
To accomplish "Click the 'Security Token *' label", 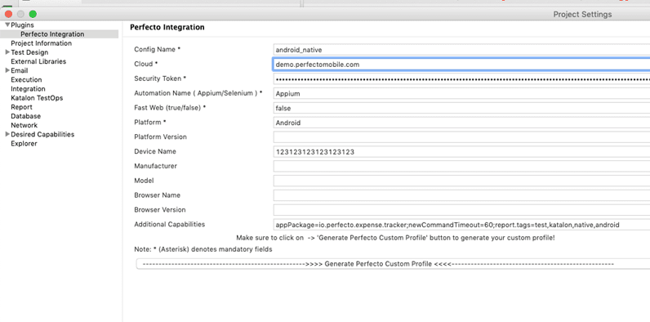I will [160, 78].
